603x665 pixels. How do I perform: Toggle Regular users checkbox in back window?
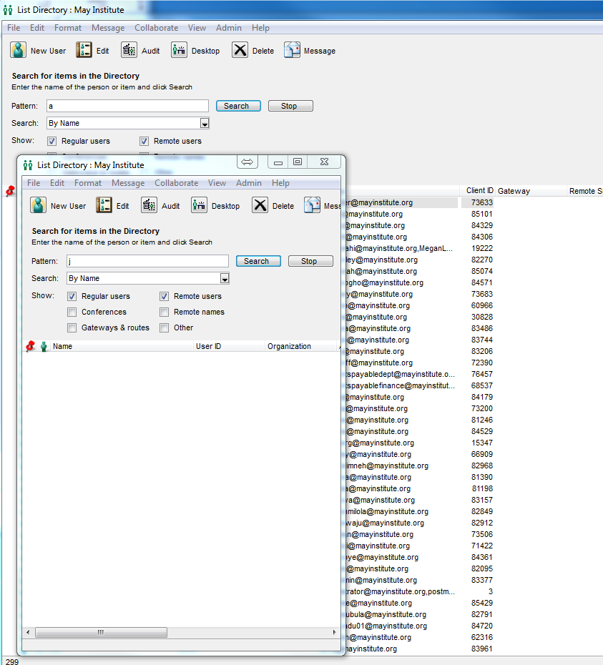click(x=52, y=142)
